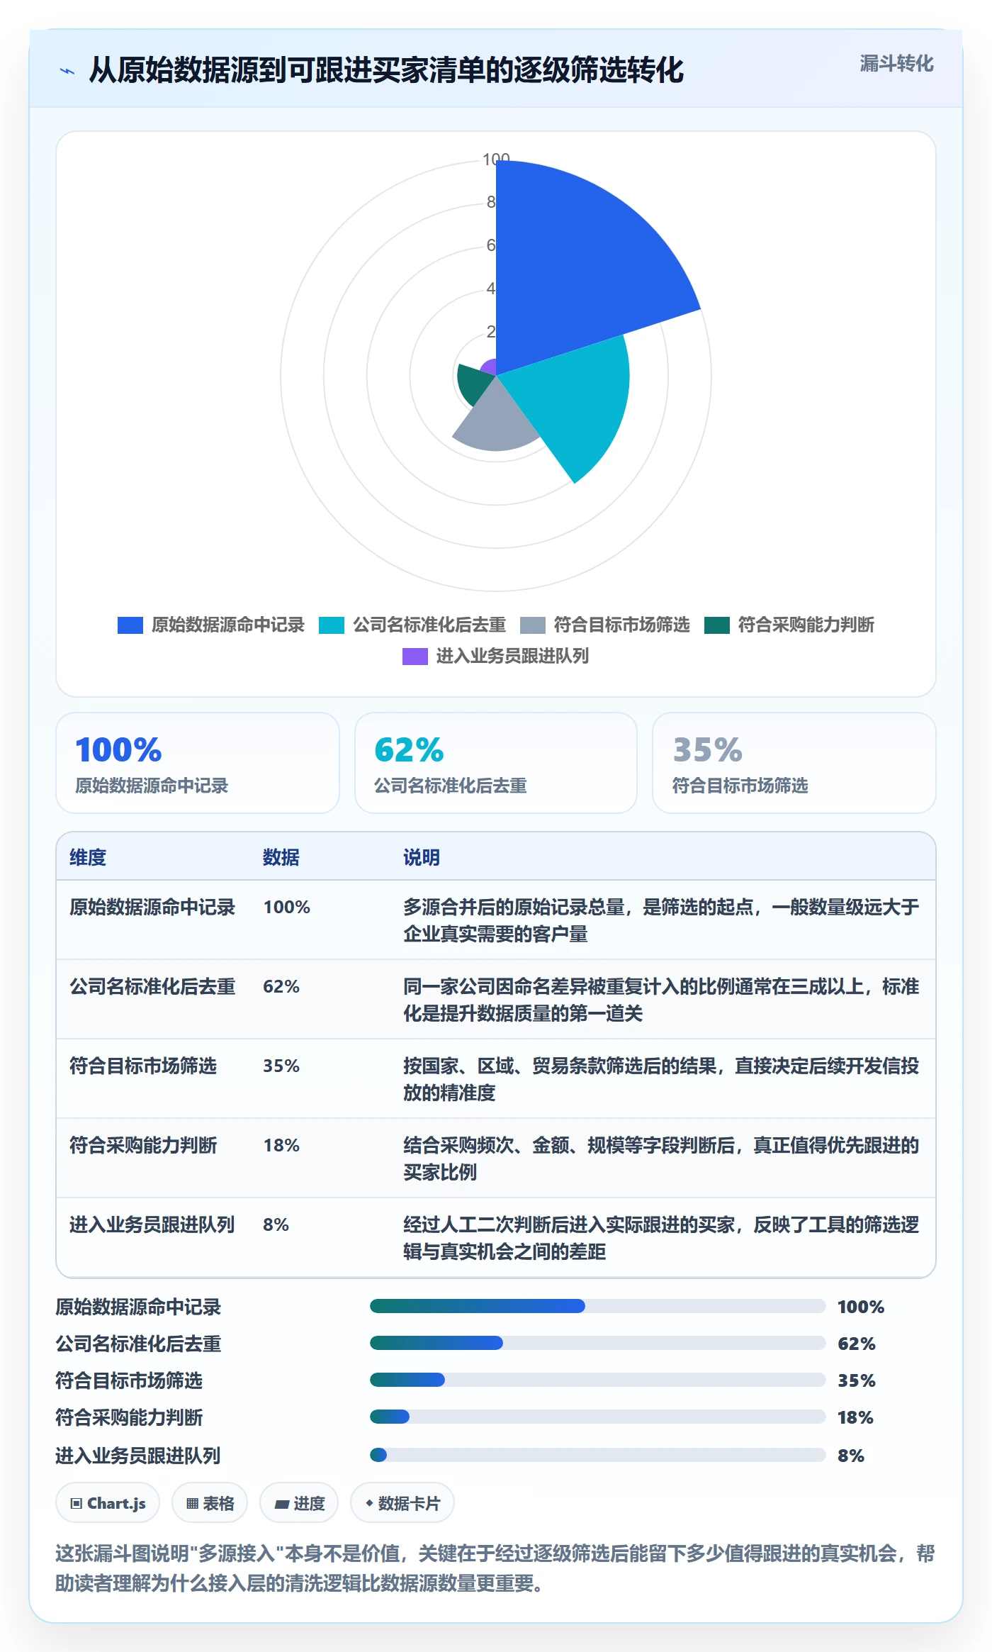Toggle the blue 原始数据源命中记录 legend swatch
Viewport: 992px width, 1652px height.
click(130, 625)
